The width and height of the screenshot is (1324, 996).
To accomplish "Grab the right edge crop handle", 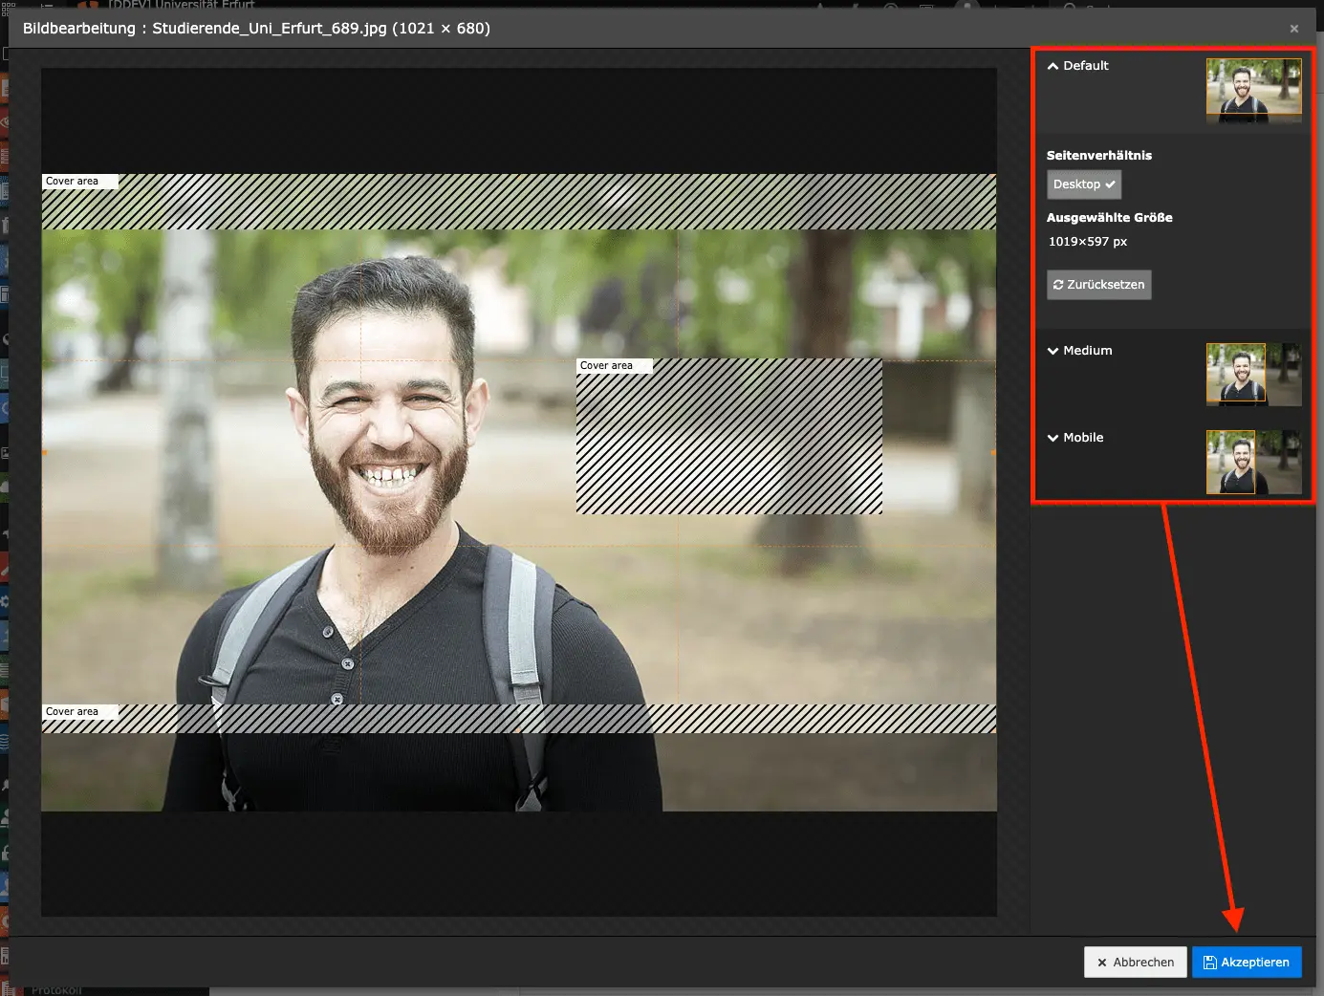I will (993, 452).
